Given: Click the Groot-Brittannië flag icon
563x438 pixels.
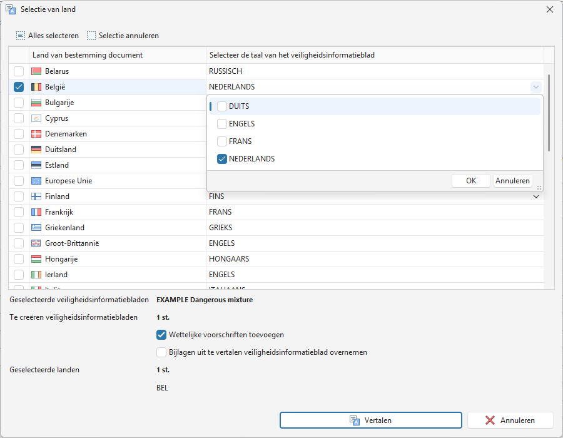Looking at the screenshot, I should 36,243.
